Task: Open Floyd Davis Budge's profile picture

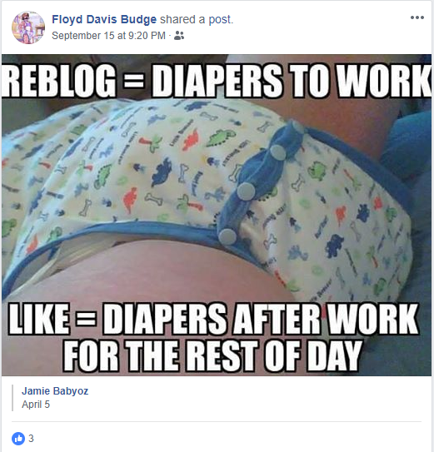Action: click(28, 27)
